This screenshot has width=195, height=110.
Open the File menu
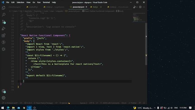point(8,2)
